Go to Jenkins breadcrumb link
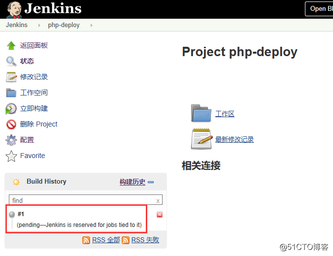This screenshot has width=333, height=256. 17,25
